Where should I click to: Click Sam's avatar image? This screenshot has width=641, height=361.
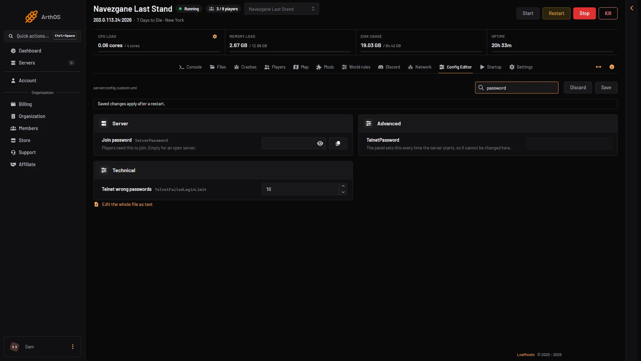pos(15,347)
